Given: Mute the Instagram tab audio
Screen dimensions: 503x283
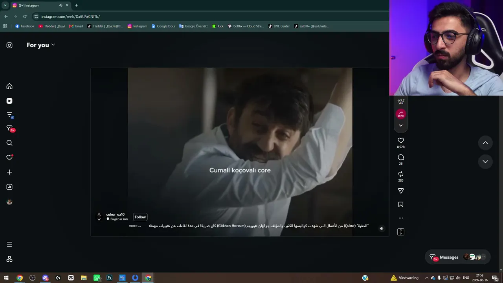Looking at the screenshot, I should 61,6.
